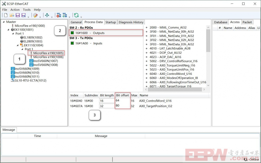
Task: Select the AX0_TargetPosition_I32 row name
Action: (x=156, y=106)
